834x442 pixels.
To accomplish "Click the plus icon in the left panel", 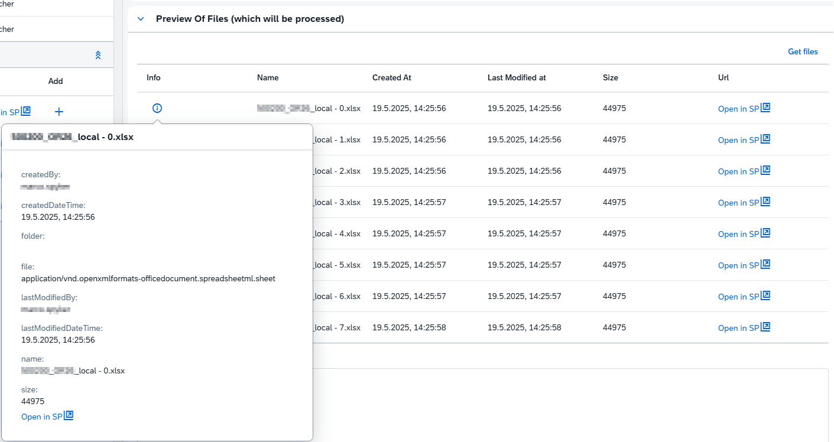I will (x=59, y=112).
